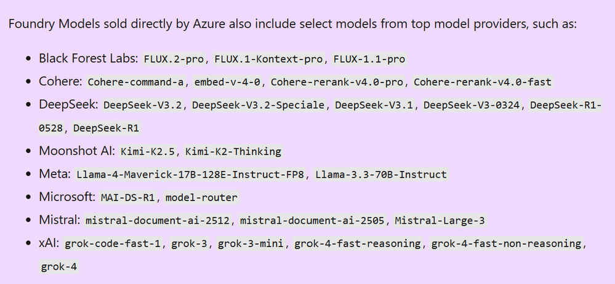Click the DeepSeek-V3-0324 model name
Viewport: 615px width, 284px height.
click(x=472, y=106)
